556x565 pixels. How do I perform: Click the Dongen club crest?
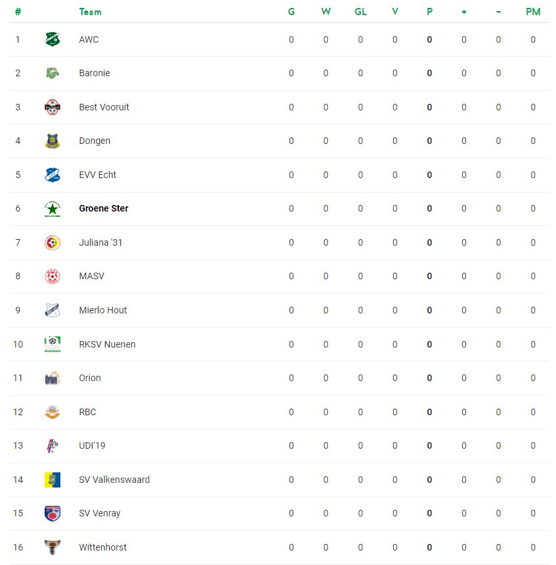(53, 141)
